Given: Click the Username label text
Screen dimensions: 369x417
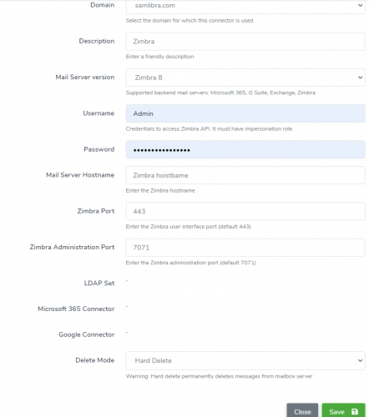Looking at the screenshot, I should [99, 113].
